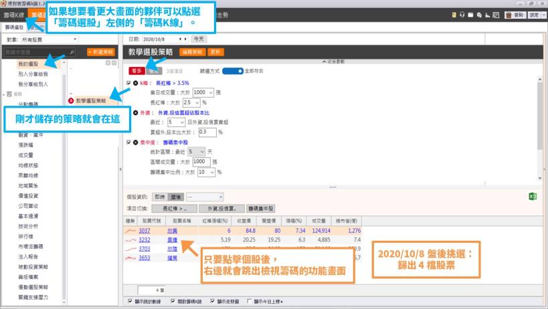Open the 最近 5 日 dropdown for 外資
Image resolution: width=548 pixels, height=309 pixels.
pos(176,122)
